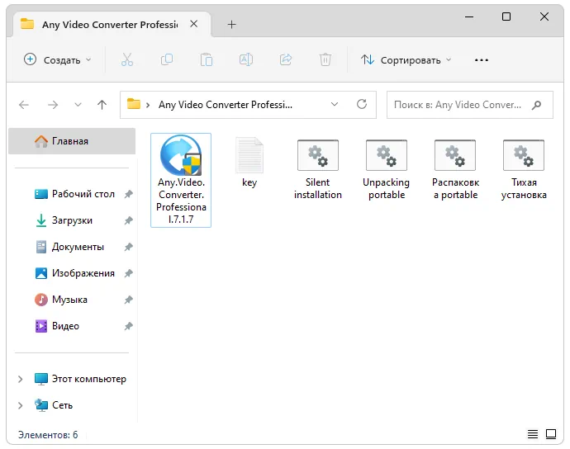Open the three-dot more options menu
Viewport: 570px width, 449px height.
click(482, 60)
